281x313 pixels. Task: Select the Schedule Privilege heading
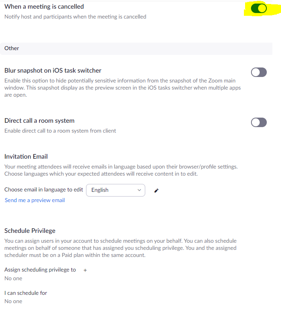pos(30,231)
